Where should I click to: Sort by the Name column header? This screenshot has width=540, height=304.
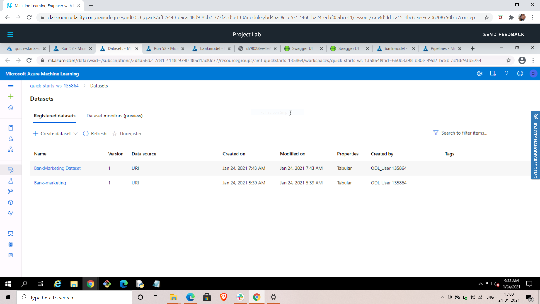click(40, 154)
